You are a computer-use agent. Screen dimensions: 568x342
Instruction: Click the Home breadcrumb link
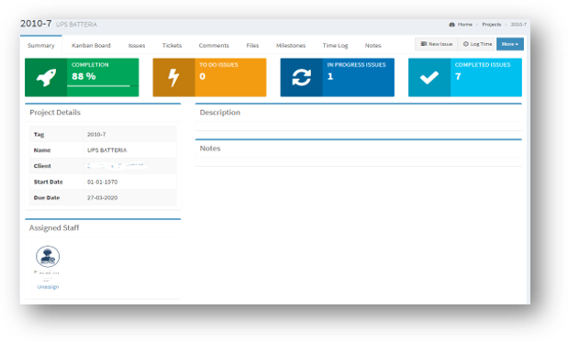[x=464, y=25]
